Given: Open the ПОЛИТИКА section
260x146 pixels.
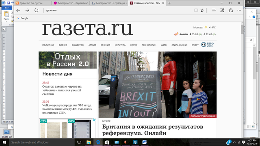Looking at the screenshot, I should coord(48,45).
